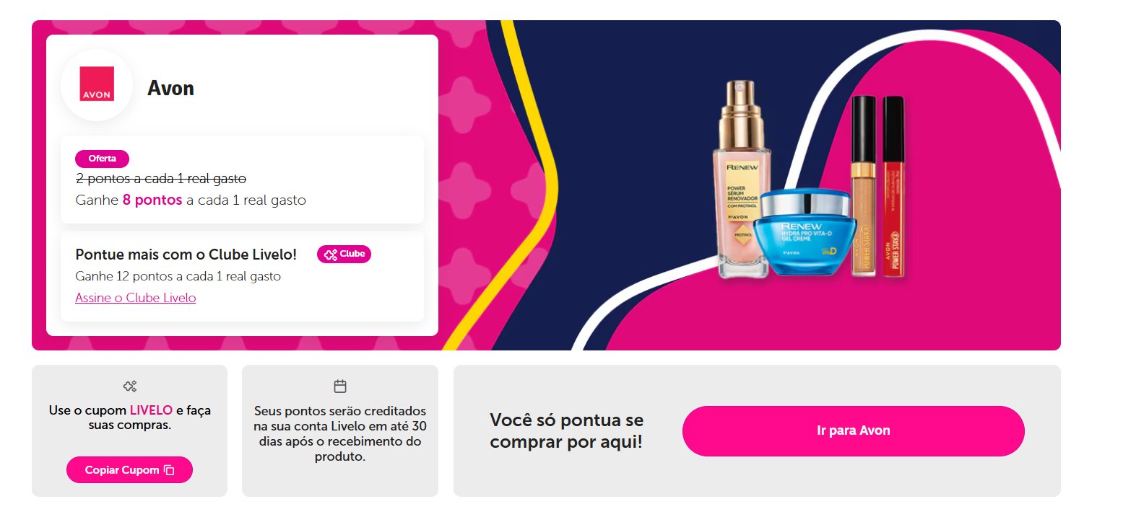This screenshot has width=1123, height=517.
Task: Open the Assine o Clube Livelo link
Action: click(136, 298)
